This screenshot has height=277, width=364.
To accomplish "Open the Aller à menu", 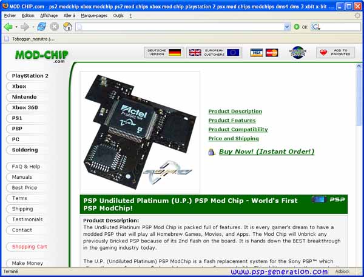I will point(69,16).
